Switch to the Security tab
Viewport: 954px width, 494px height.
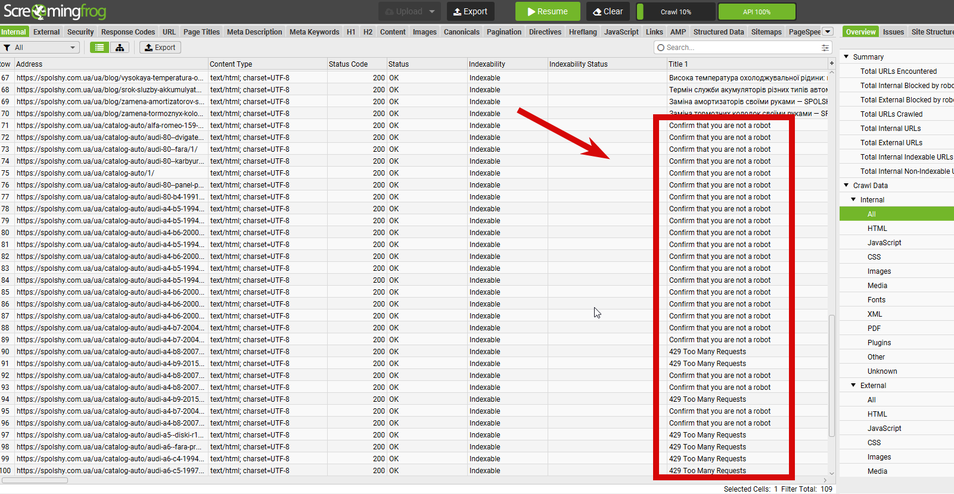pyautogui.click(x=80, y=32)
